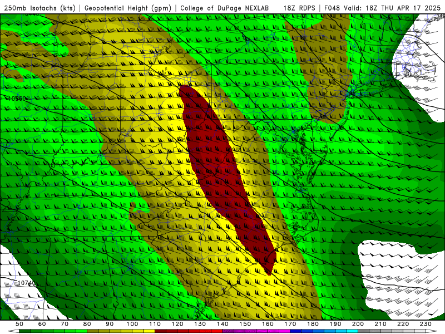Click the 110 value on the color scale
This screenshot has width=445, height=334.
pos(155,324)
